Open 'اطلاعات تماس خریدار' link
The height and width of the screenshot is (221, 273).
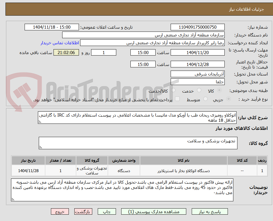point(60,43)
